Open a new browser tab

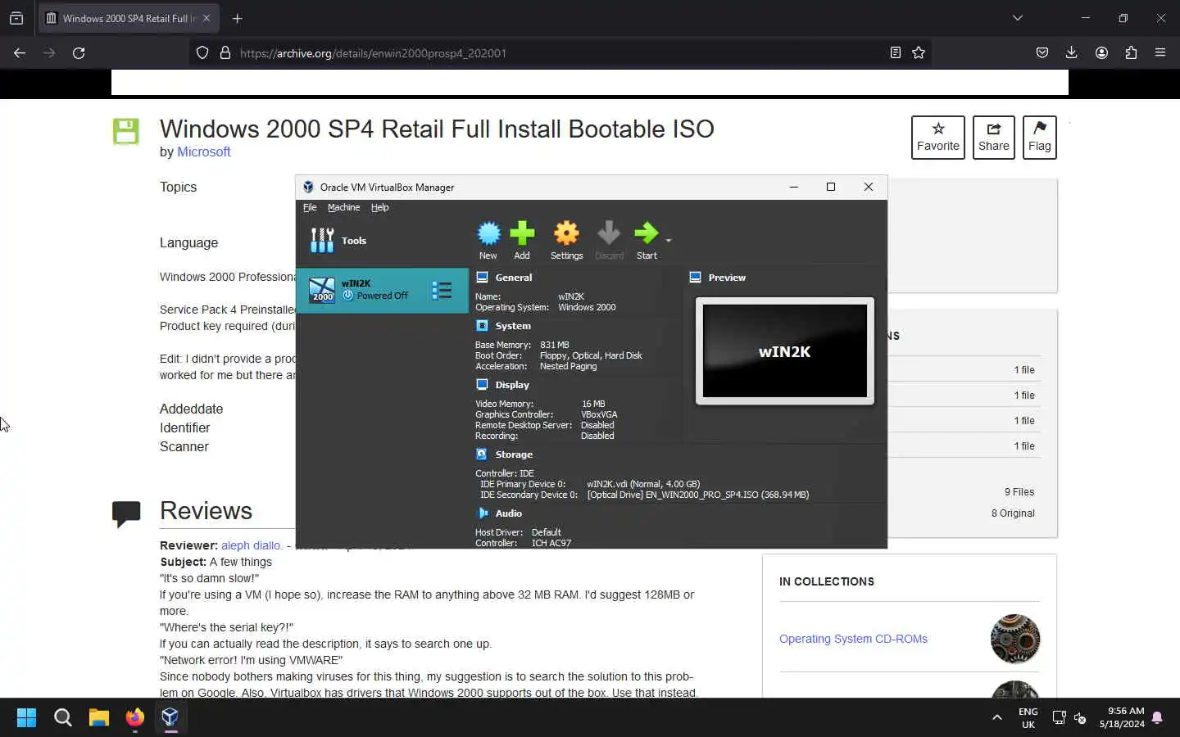237,18
